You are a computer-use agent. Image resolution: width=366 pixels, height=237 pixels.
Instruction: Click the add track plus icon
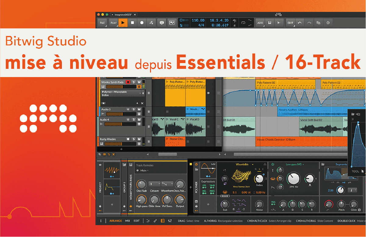[x=121, y=149]
